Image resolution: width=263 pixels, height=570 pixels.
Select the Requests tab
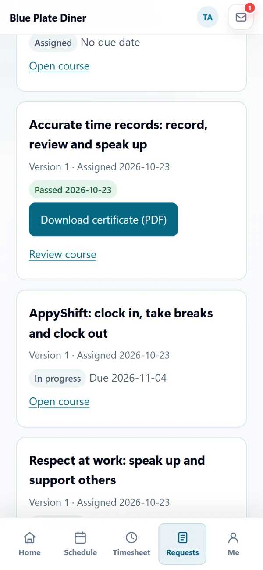pyautogui.click(x=182, y=544)
